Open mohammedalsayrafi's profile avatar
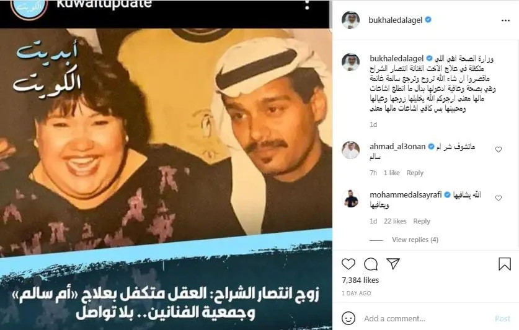 (350, 198)
